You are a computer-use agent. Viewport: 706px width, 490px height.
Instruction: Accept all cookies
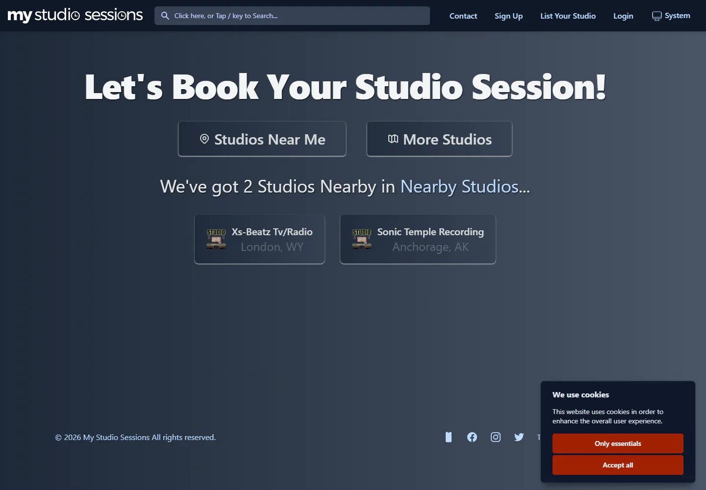[618, 465]
